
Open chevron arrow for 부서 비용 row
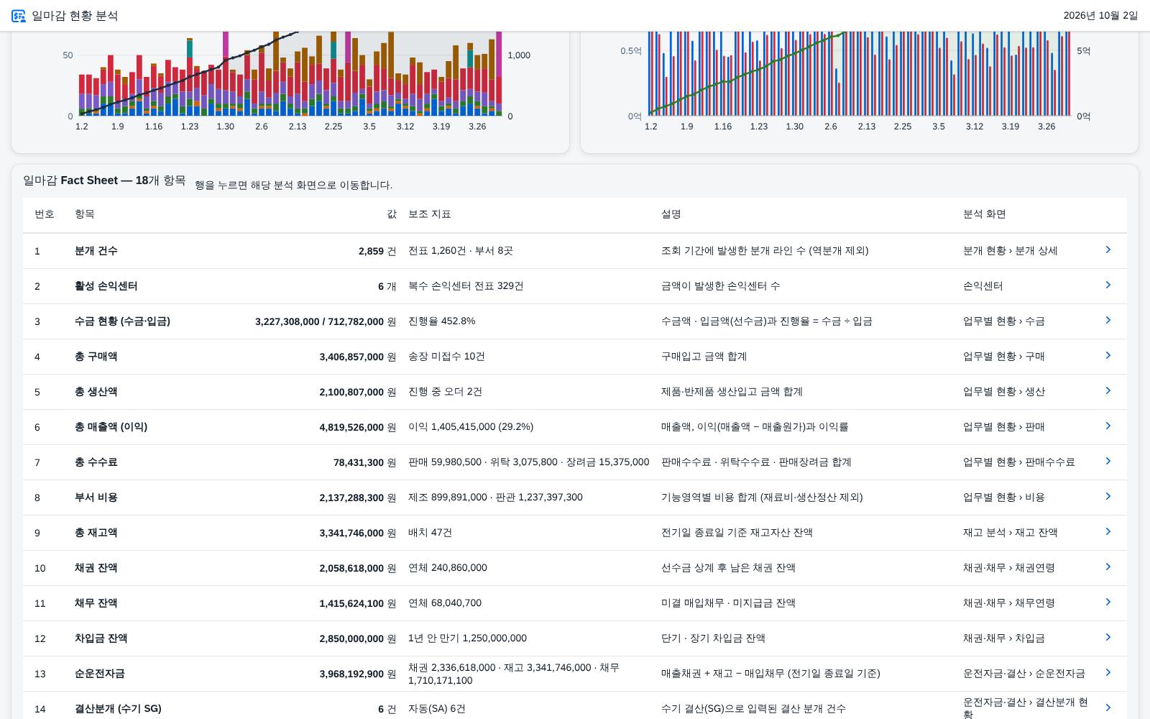(1108, 496)
